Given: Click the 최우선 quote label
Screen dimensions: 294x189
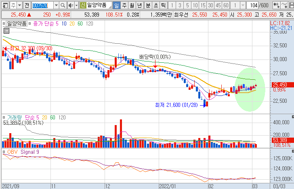Looking at the screenshot, I should click(181, 15).
